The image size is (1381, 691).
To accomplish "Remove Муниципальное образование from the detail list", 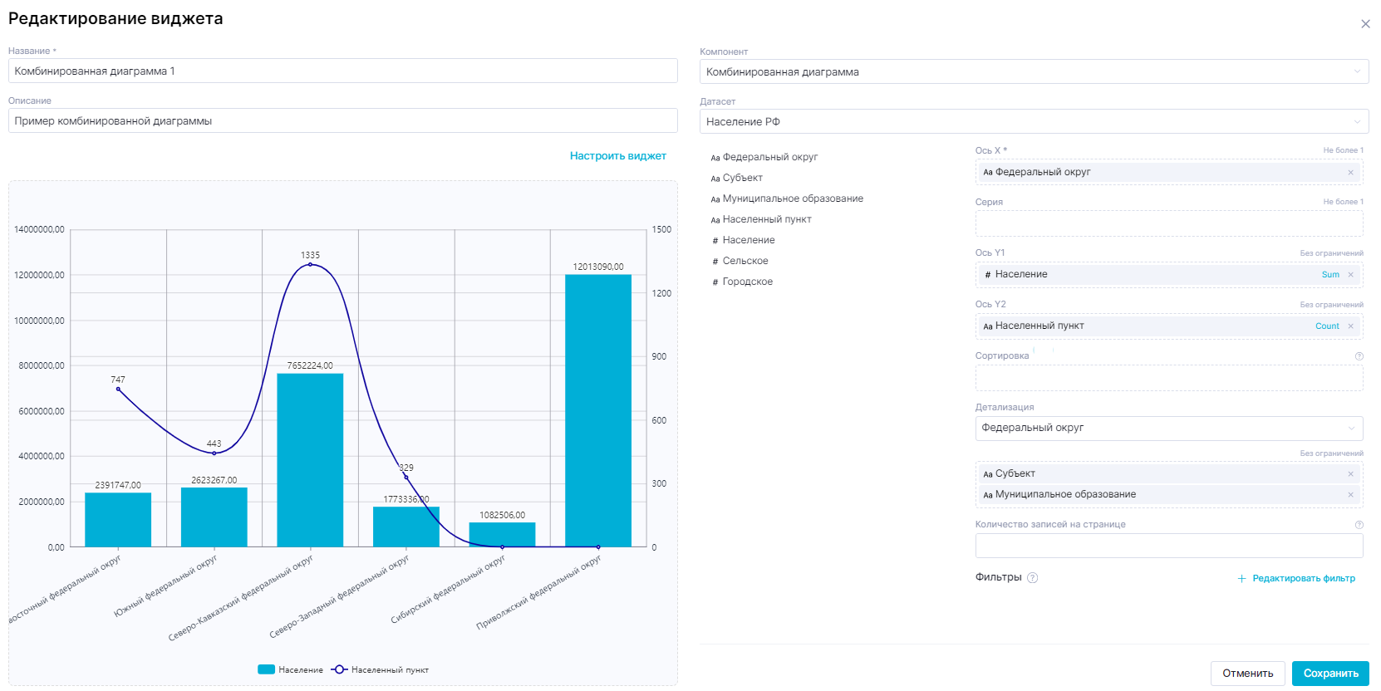I will click(x=1350, y=495).
